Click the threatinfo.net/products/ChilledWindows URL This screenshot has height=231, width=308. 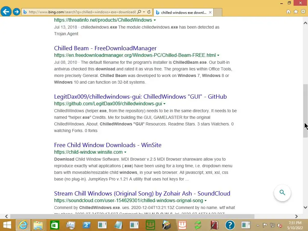pyautogui.click(x=103, y=20)
